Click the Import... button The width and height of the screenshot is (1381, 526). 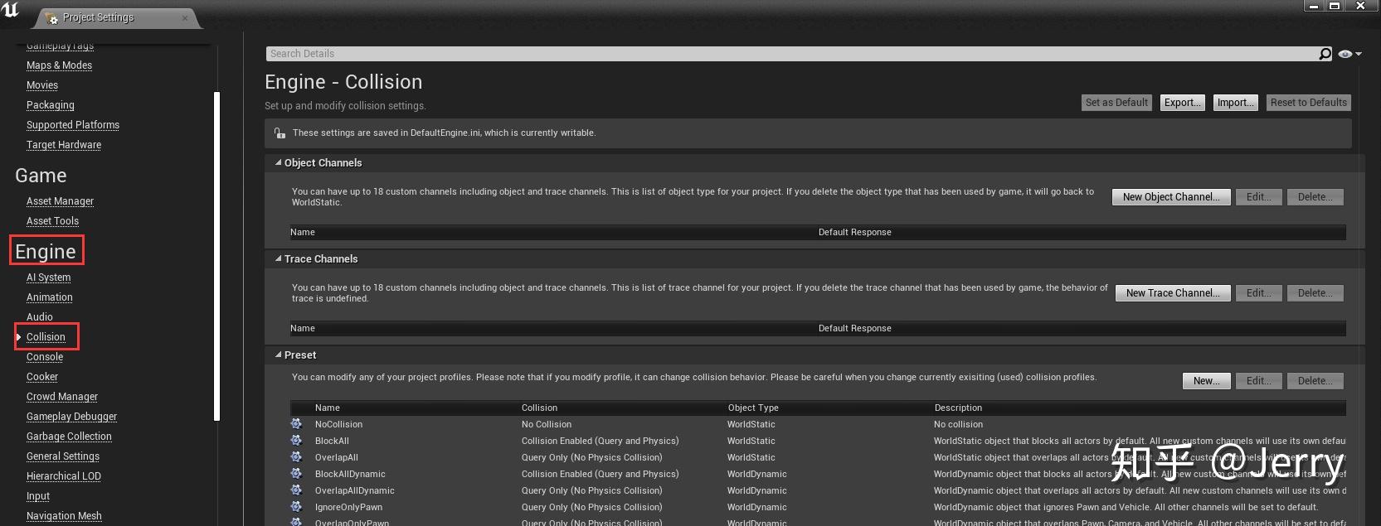pos(1236,103)
